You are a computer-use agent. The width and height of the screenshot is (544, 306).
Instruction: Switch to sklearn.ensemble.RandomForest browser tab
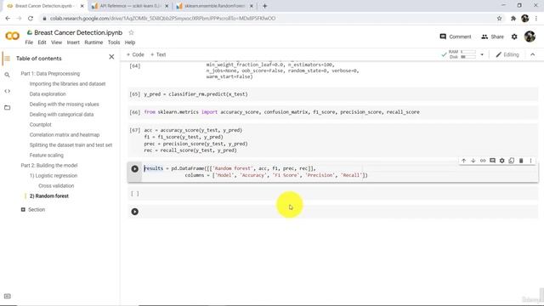click(x=214, y=6)
